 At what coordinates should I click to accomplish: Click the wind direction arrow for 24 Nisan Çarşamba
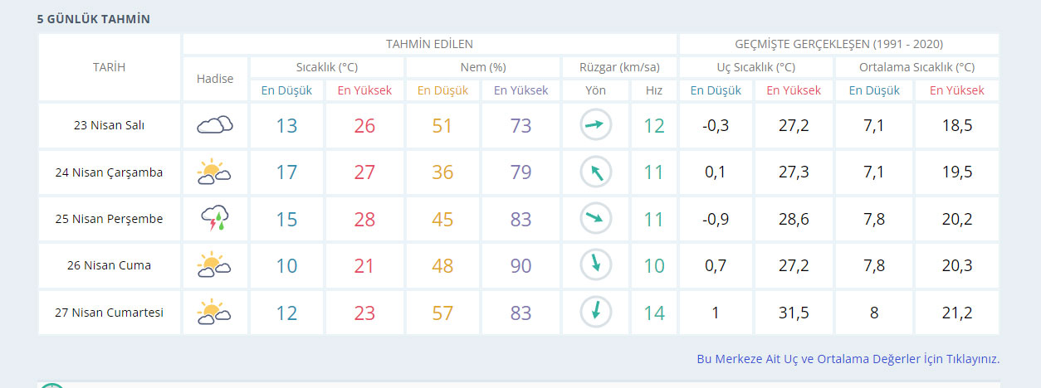click(595, 172)
